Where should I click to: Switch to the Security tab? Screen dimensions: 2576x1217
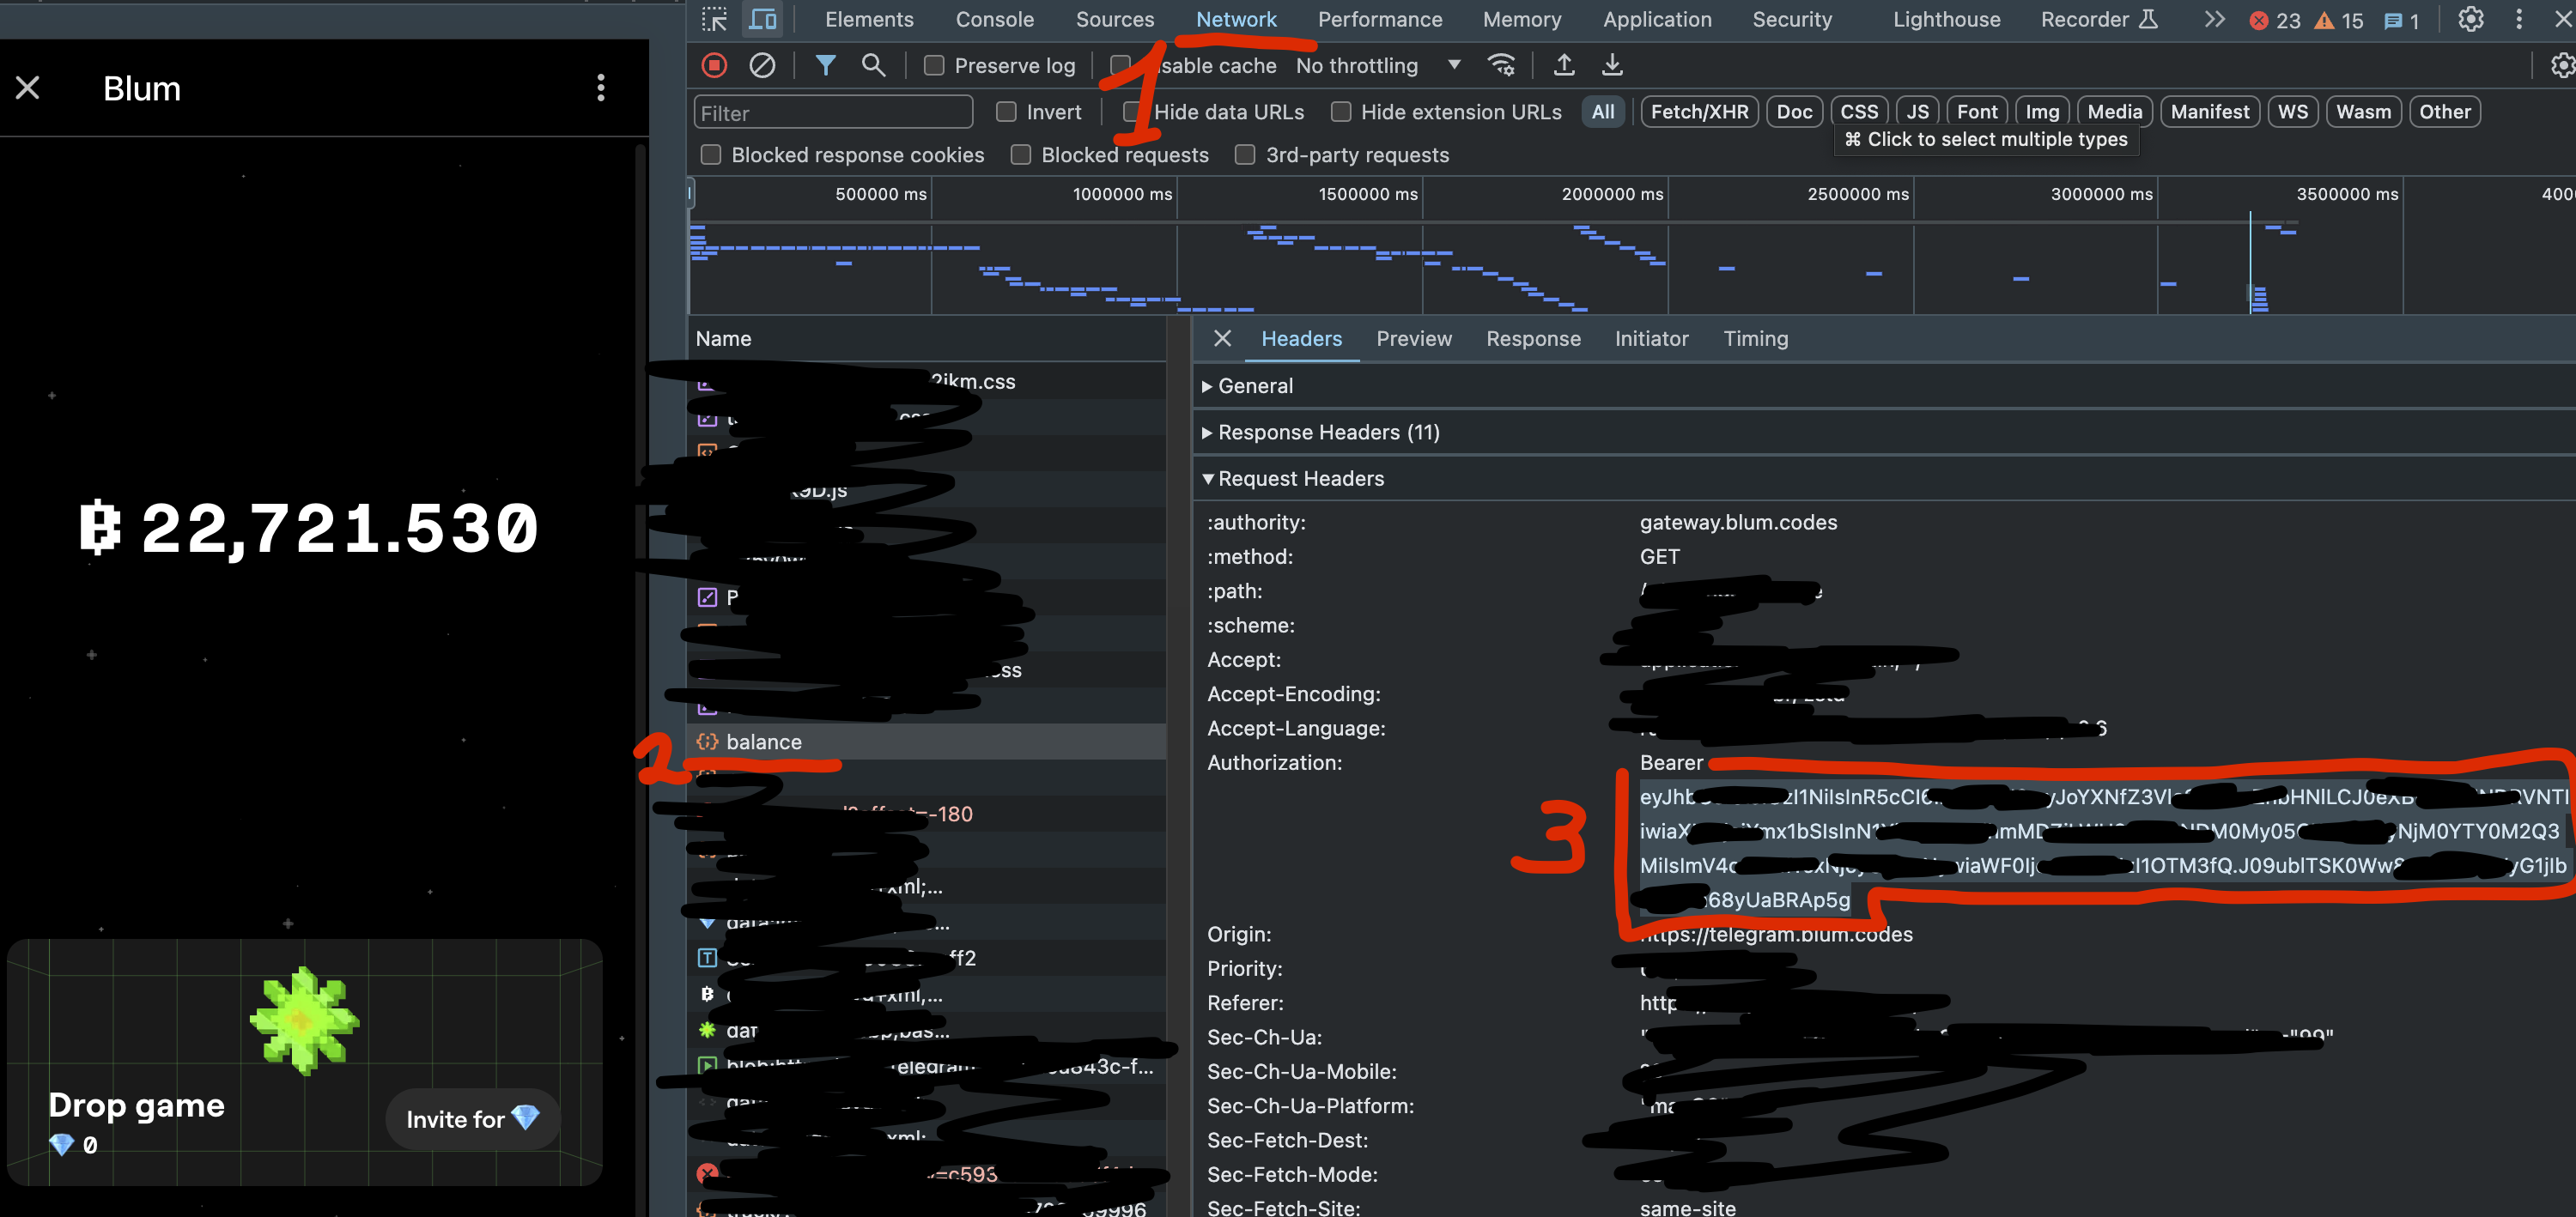(1792, 19)
